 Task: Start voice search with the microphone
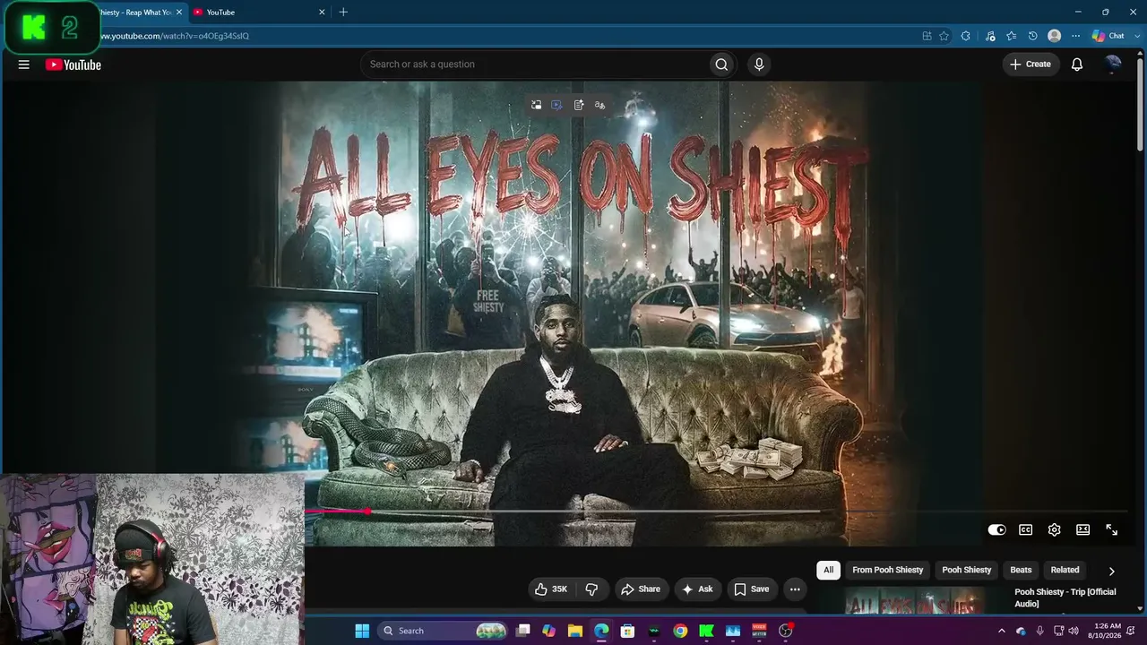tap(759, 64)
